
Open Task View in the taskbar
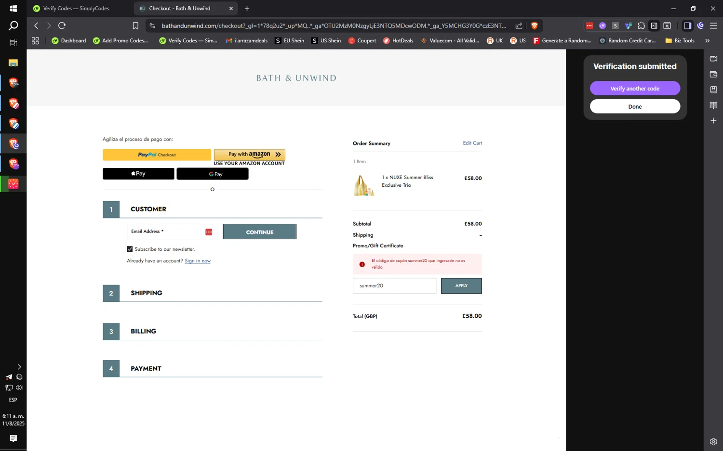pos(13,43)
